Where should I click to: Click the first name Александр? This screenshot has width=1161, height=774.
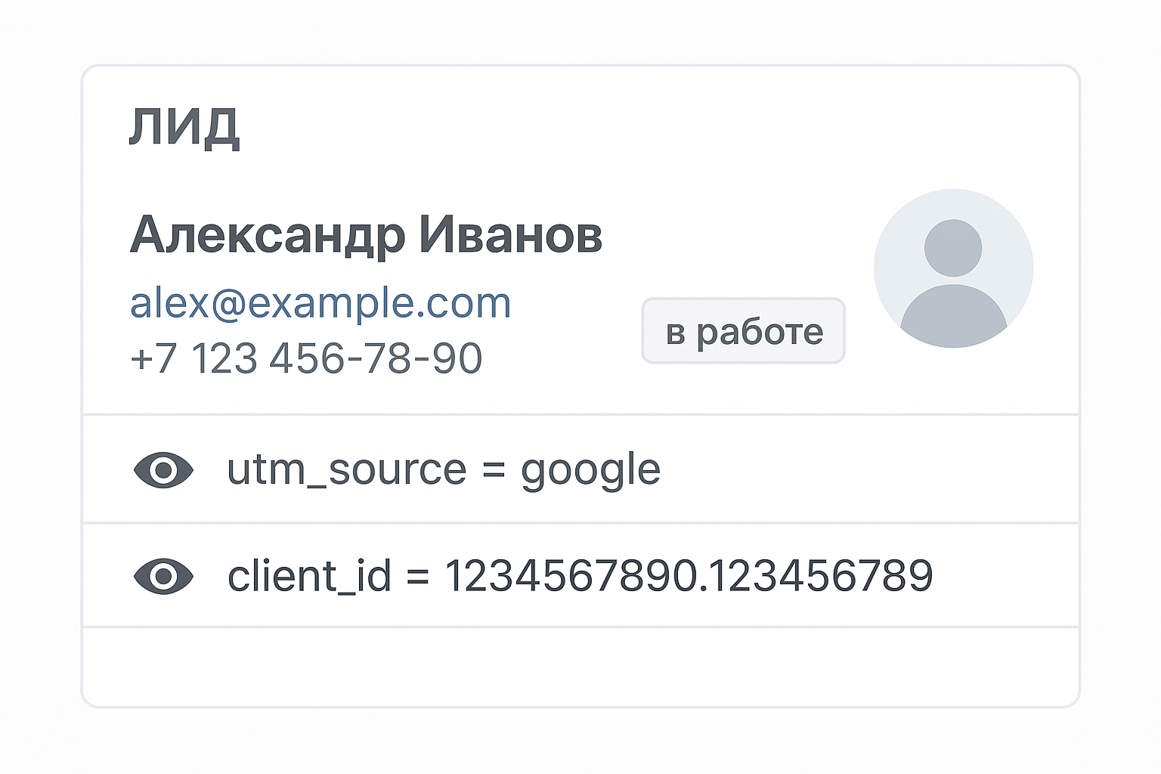click(x=267, y=234)
